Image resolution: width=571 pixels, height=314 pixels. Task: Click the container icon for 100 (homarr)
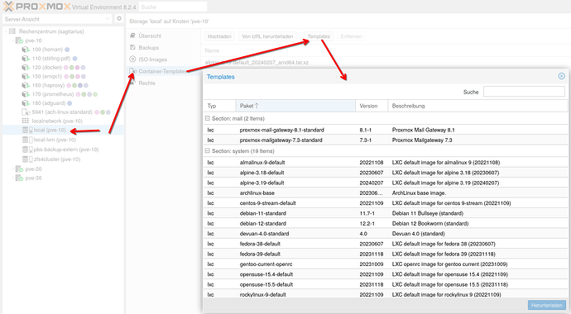[x=26, y=50]
